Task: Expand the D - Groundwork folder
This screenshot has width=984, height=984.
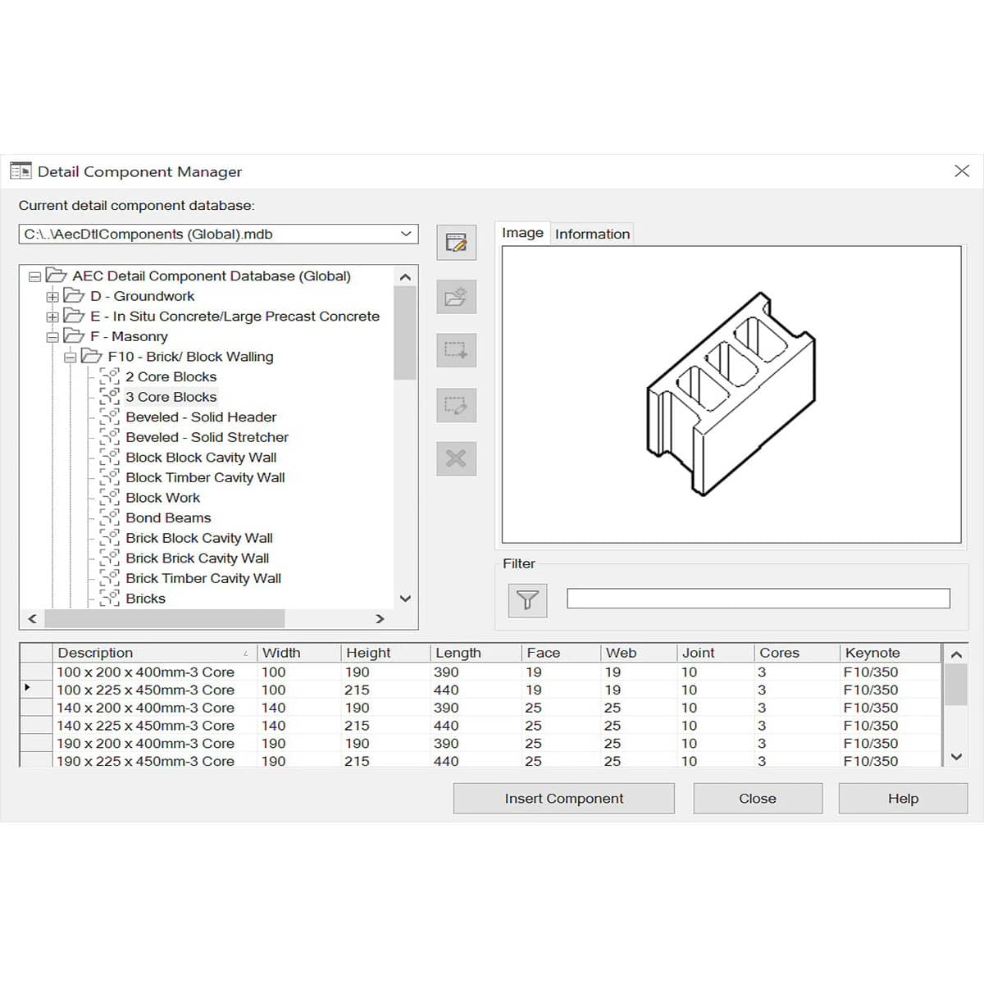Action: [52, 297]
